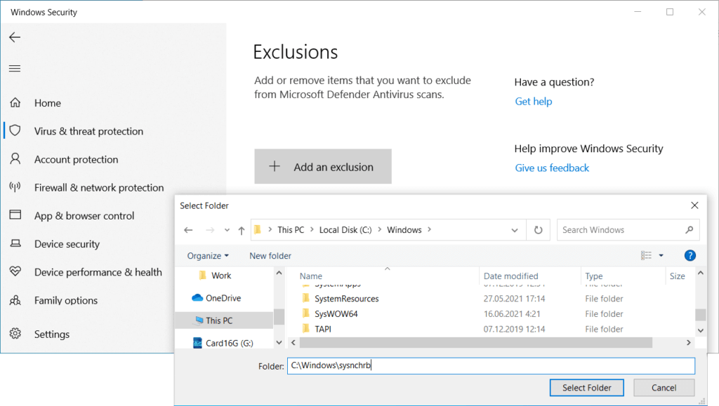Viewport: 719px width, 406px height.
Task: Open more view options dropdown arrow
Action: pos(661,255)
